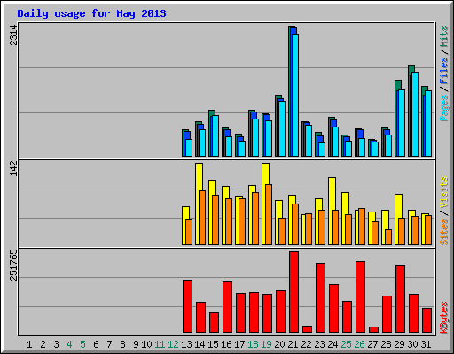Click day label 14 on x-axis
Screen dimensions: 454x354
200,344
